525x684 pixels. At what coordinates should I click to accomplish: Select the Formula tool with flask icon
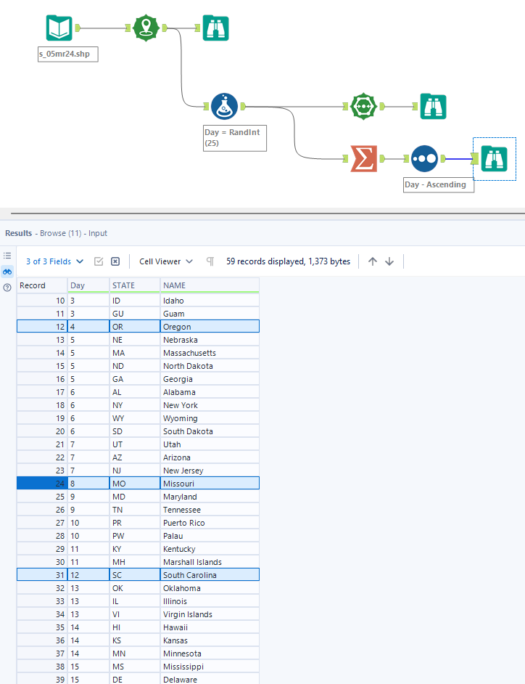pos(224,107)
